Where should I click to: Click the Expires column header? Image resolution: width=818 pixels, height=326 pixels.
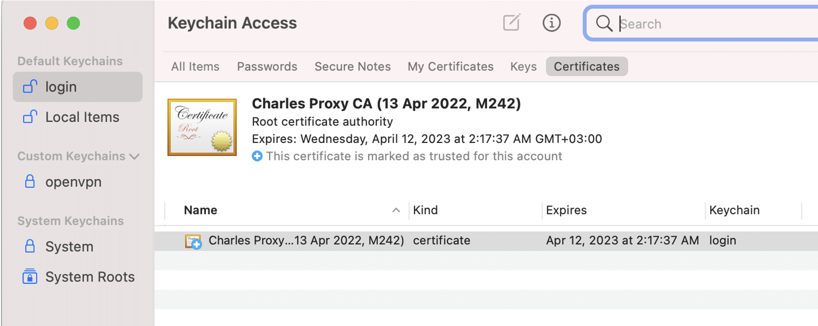(566, 210)
